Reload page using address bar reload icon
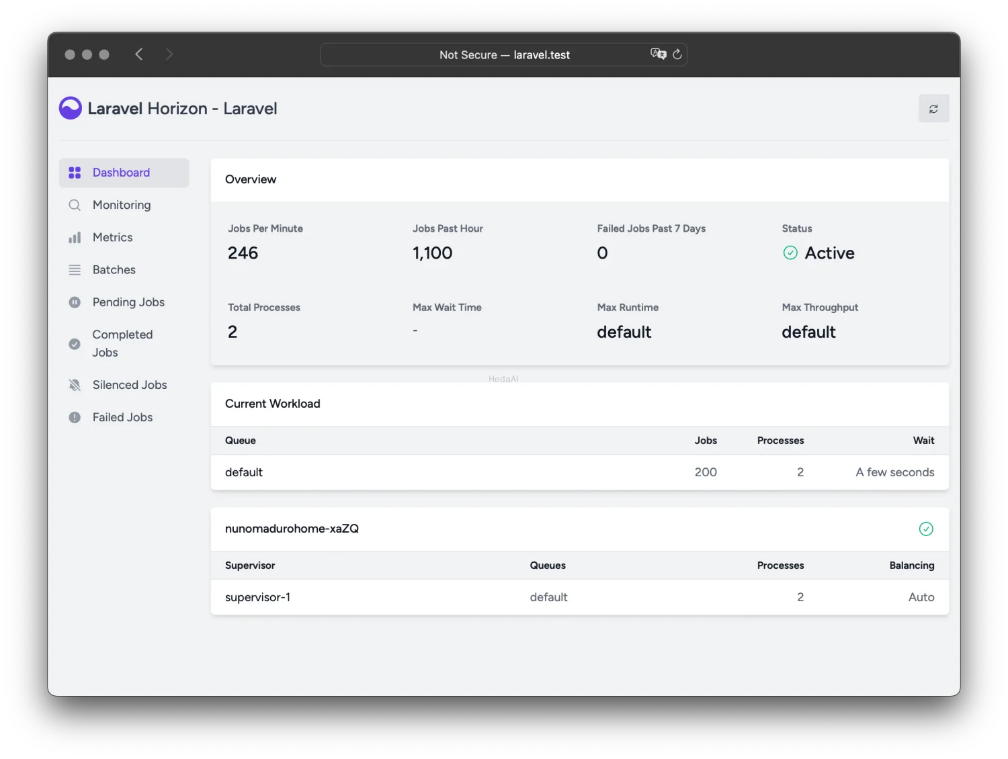The image size is (1008, 759). click(x=677, y=54)
